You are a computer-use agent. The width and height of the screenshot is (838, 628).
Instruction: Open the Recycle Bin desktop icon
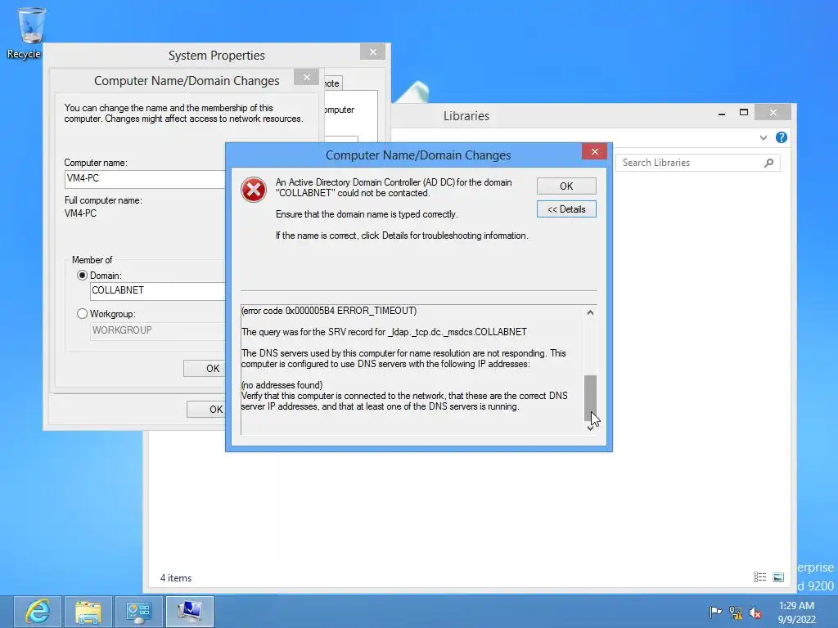point(29,32)
